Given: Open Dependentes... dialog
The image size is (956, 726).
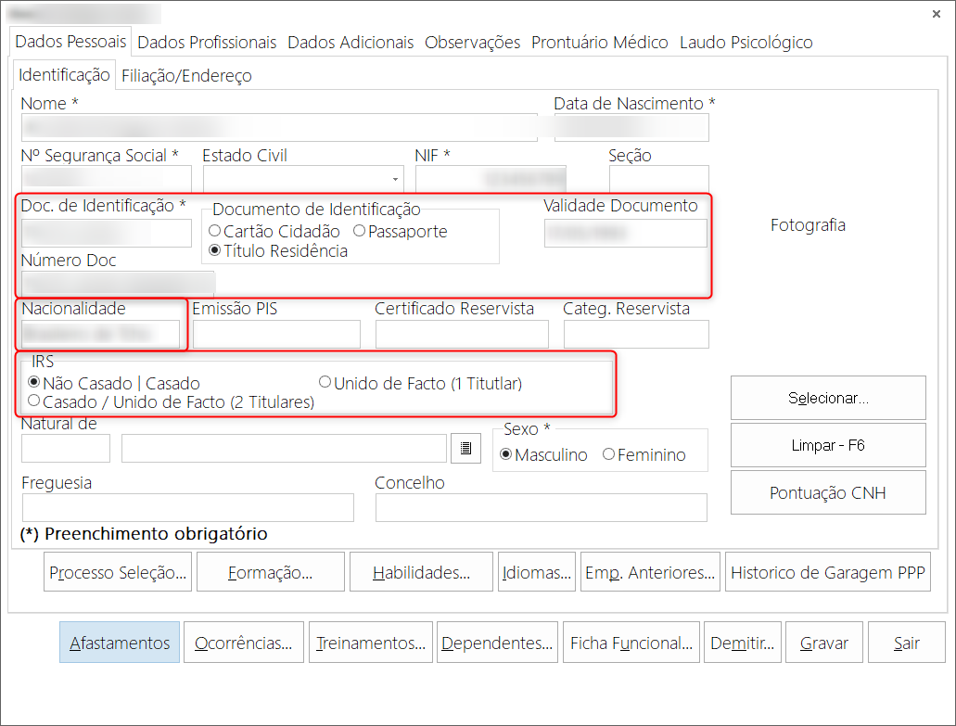Looking at the screenshot, I should coord(497,643).
